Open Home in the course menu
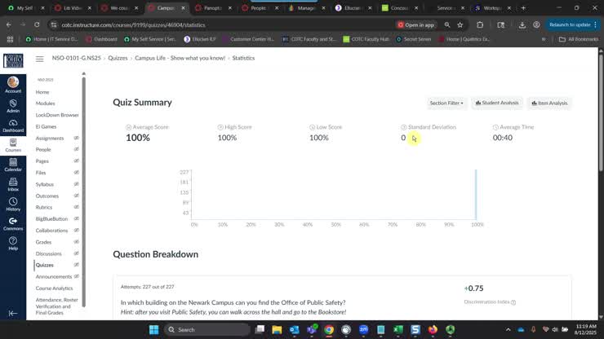This screenshot has height=339, width=604. pos(42,92)
